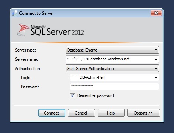The width and height of the screenshot is (174, 133).
Task: Click the Connect to Server title icon
Action: (x=14, y=13)
